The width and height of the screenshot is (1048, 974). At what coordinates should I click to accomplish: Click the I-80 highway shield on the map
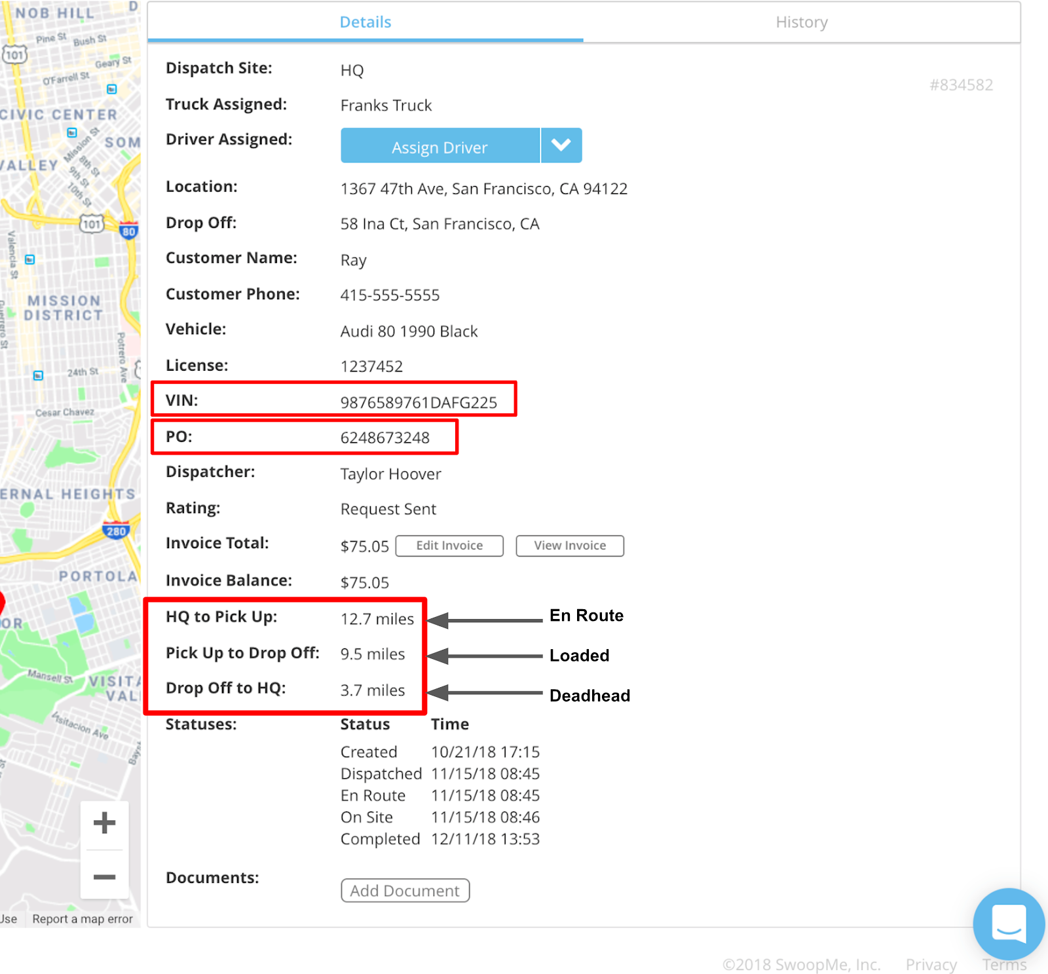[128, 231]
